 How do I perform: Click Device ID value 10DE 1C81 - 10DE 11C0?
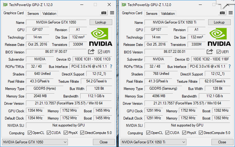(x=92, y=59)
